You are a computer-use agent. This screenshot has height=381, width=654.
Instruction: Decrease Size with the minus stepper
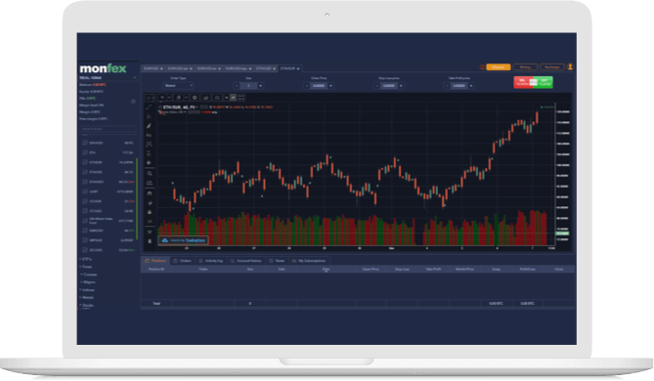(237, 86)
